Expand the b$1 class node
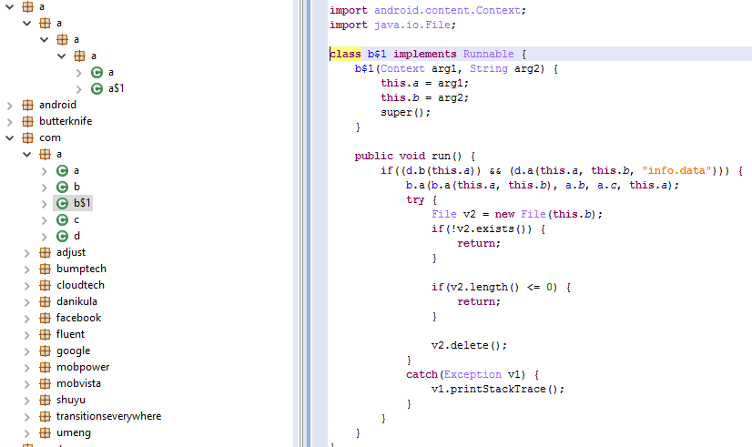Image resolution: width=752 pixels, height=447 pixels. pyautogui.click(x=44, y=204)
